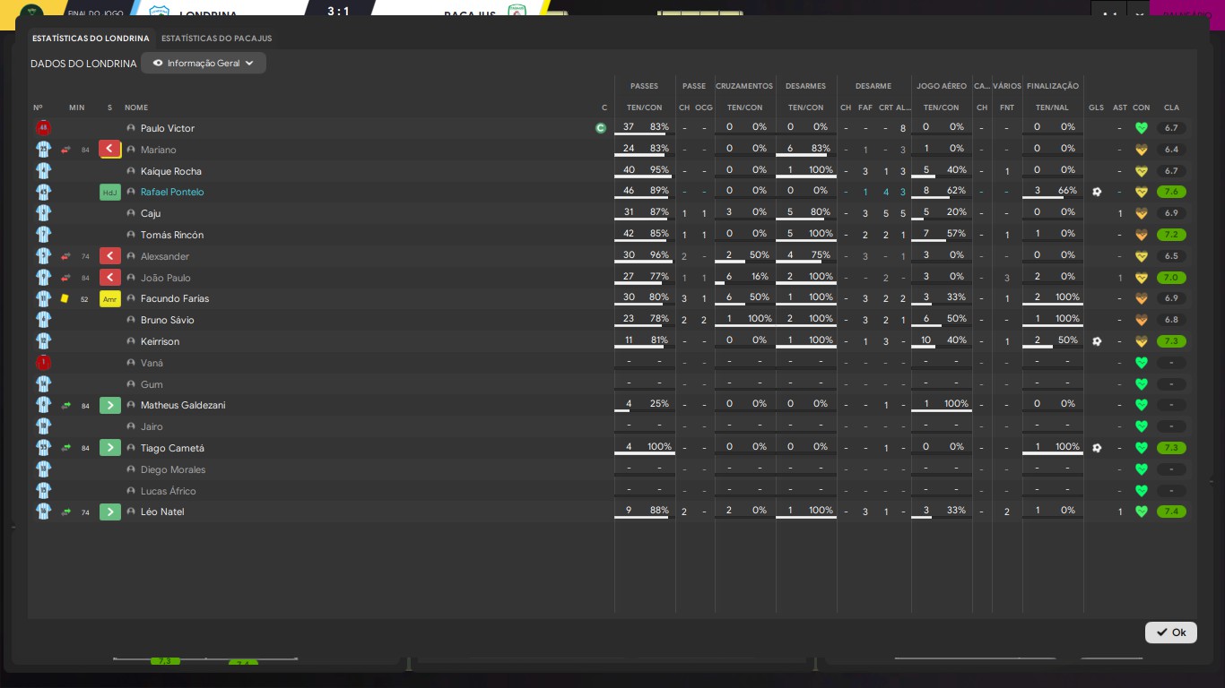
Task: Click João Paulo's 7.0 rating badge
Action: point(1171,278)
